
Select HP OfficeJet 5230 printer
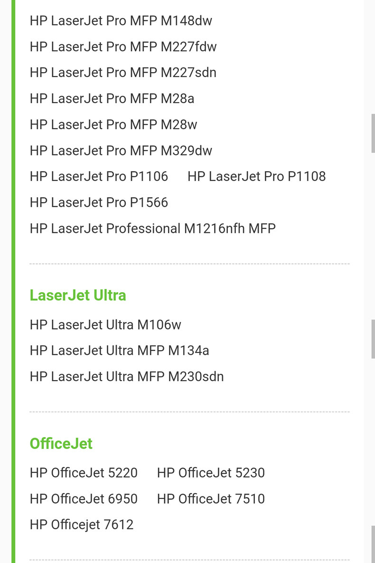(211, 473)
